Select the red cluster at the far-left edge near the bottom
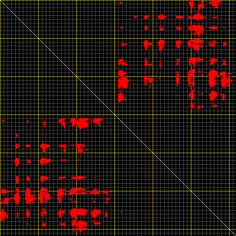This screenshot has width=236, height=236. pyautogui.click(x=3, y=215)
